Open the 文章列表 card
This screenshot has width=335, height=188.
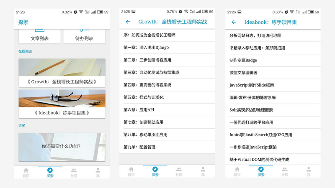[x=39, y=37]
